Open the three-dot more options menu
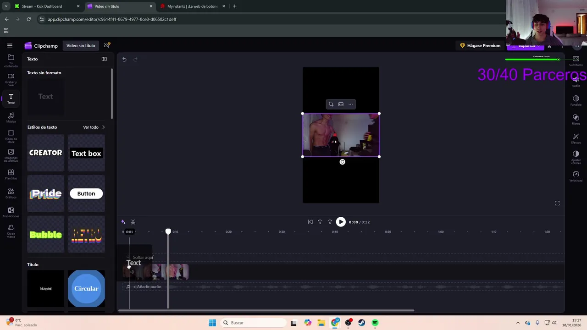The height and width of the screenshot is (330, 587). coord(351,104)
